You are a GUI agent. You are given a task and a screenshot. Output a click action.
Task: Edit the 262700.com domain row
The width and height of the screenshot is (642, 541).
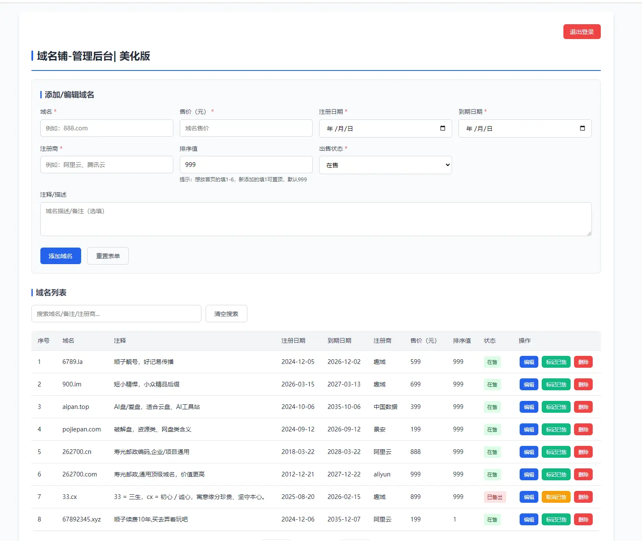(529, 475)
